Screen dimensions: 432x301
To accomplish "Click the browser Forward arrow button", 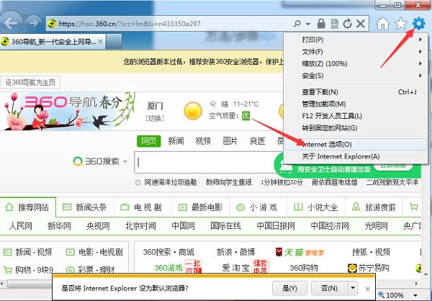I will [x=34, y=23].
